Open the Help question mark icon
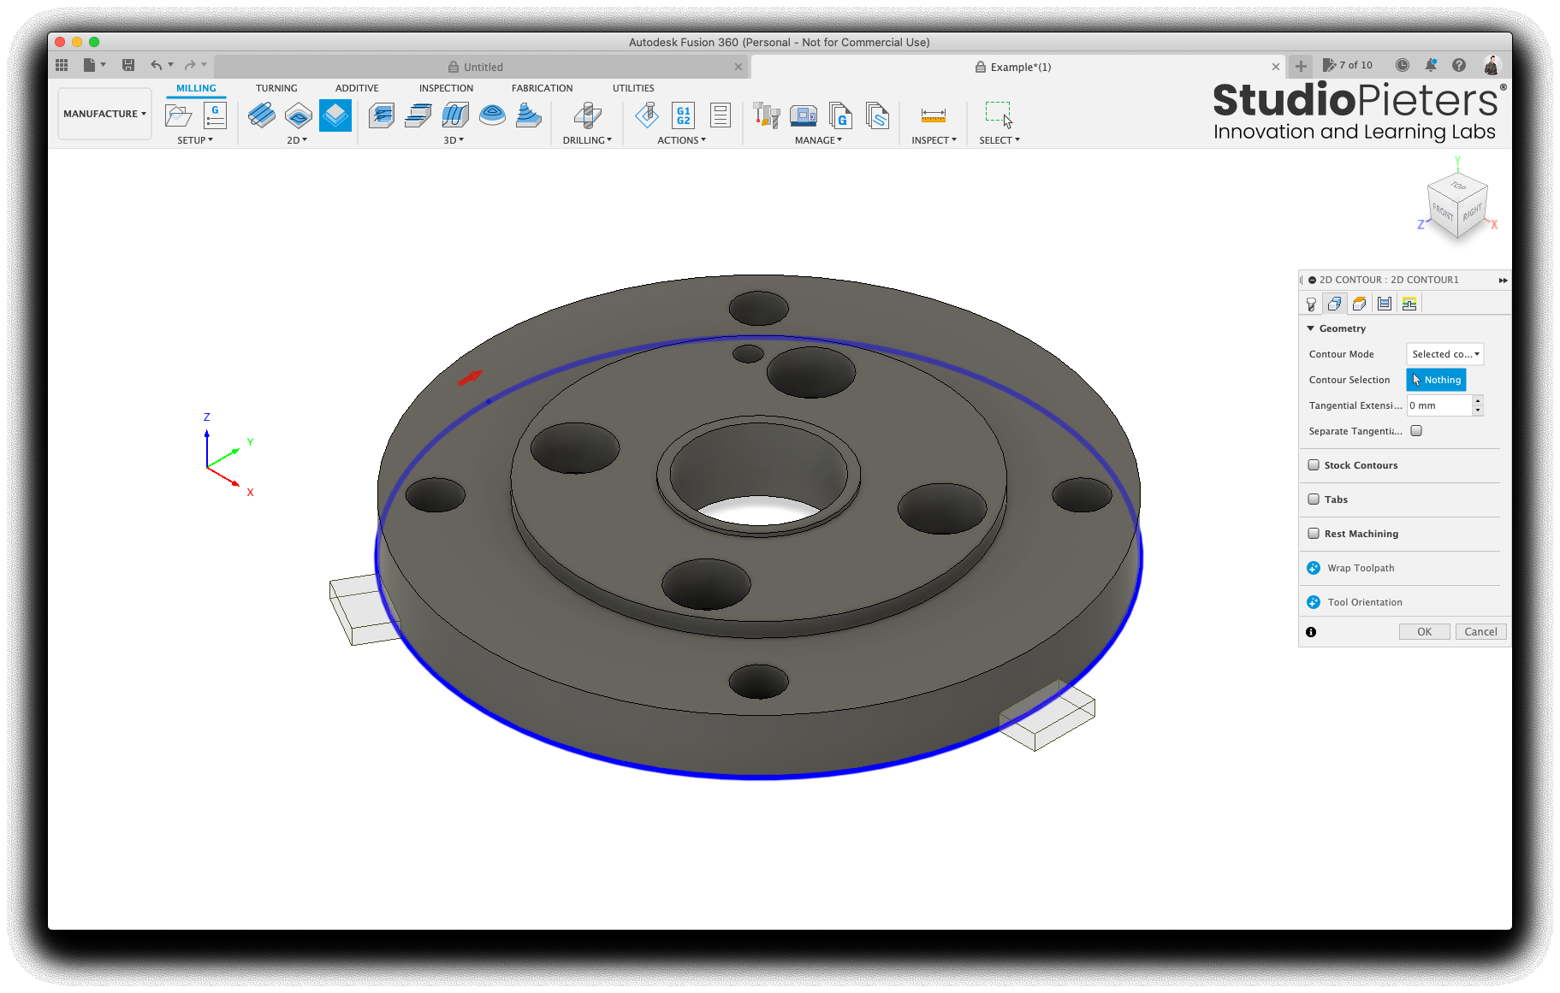This screenshot has height=993, width=1560. pyautogui.click(x=1459, y=65)
